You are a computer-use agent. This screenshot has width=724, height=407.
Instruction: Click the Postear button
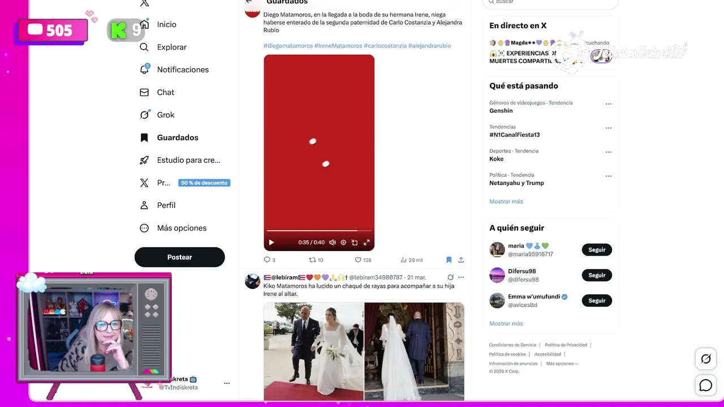pos(180,257)
